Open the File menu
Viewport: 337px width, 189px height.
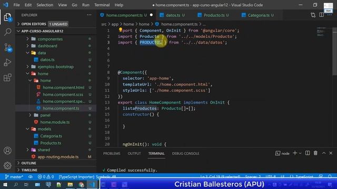16,5
